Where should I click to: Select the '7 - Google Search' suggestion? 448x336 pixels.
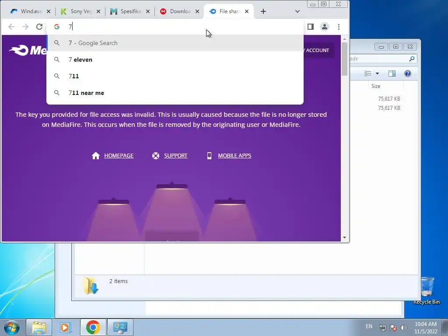click(175, 43)
